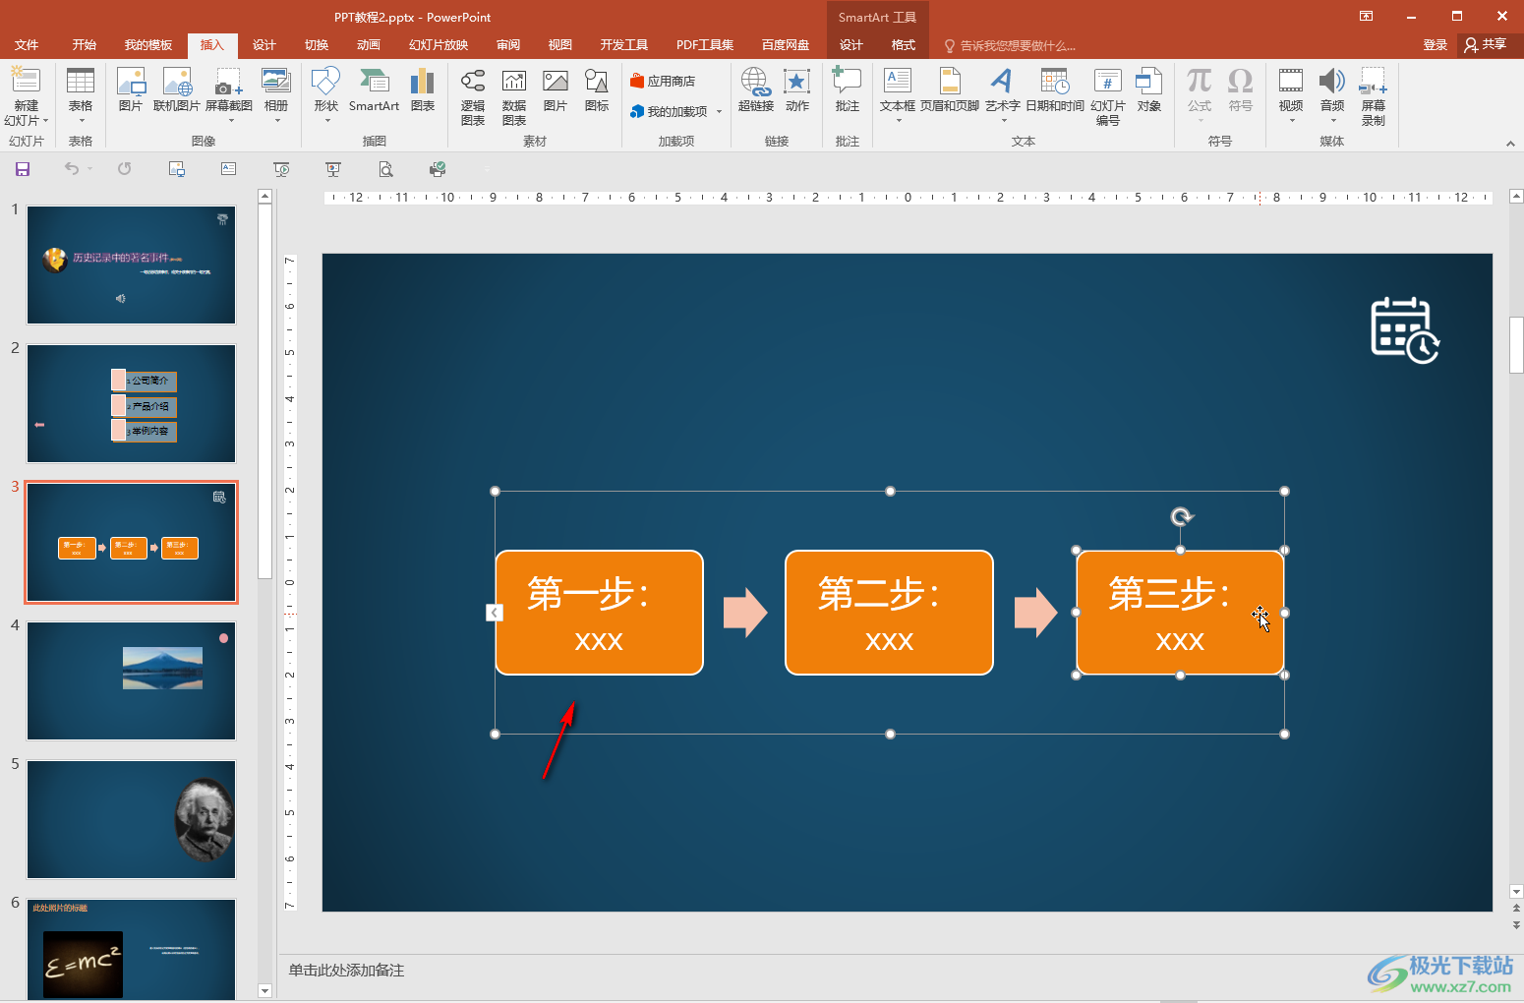Insert a Chart (图表)
Image resolution: width=1524 pixels, height=1003 pixels.
click(423, 90)
